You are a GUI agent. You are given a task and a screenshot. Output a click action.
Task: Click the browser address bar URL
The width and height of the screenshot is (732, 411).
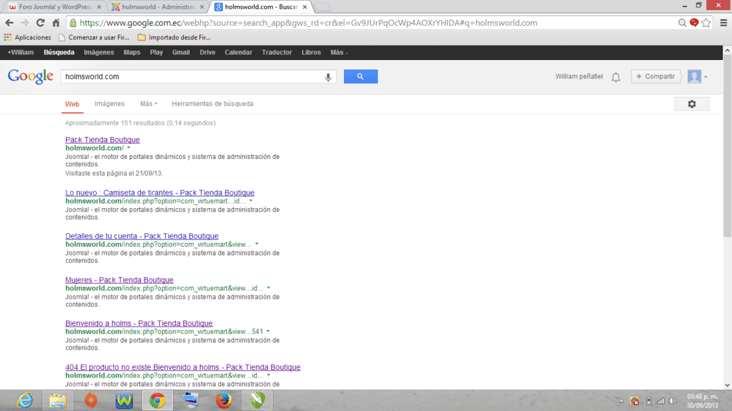click(308, 23)
